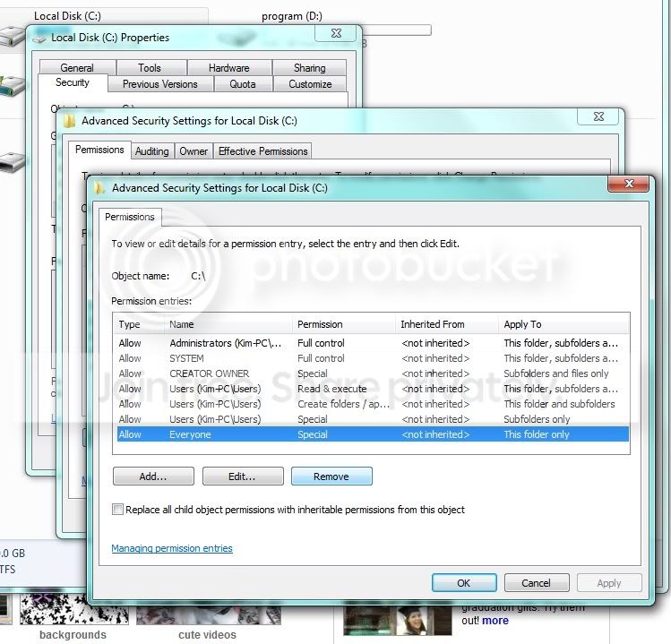Click the Add... button
This screenshot has width=671, height=644.
pos(153,477)
